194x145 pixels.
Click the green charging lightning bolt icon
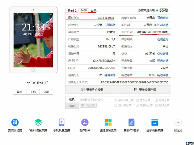(x=157, y=11)
